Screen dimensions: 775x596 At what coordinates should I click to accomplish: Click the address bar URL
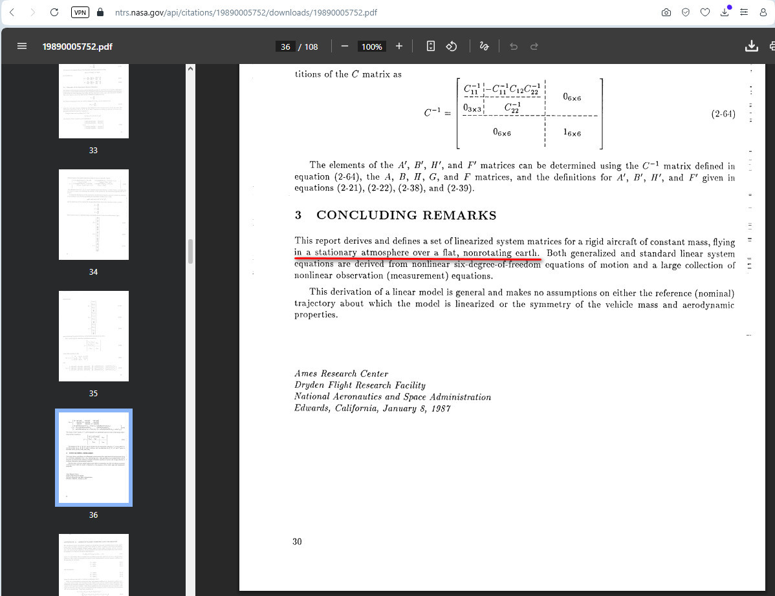coord(246,12)
